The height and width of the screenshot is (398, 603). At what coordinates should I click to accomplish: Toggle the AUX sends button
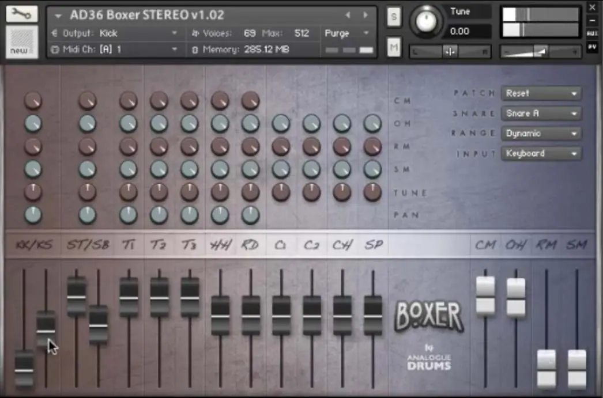(x=593, y=34)
